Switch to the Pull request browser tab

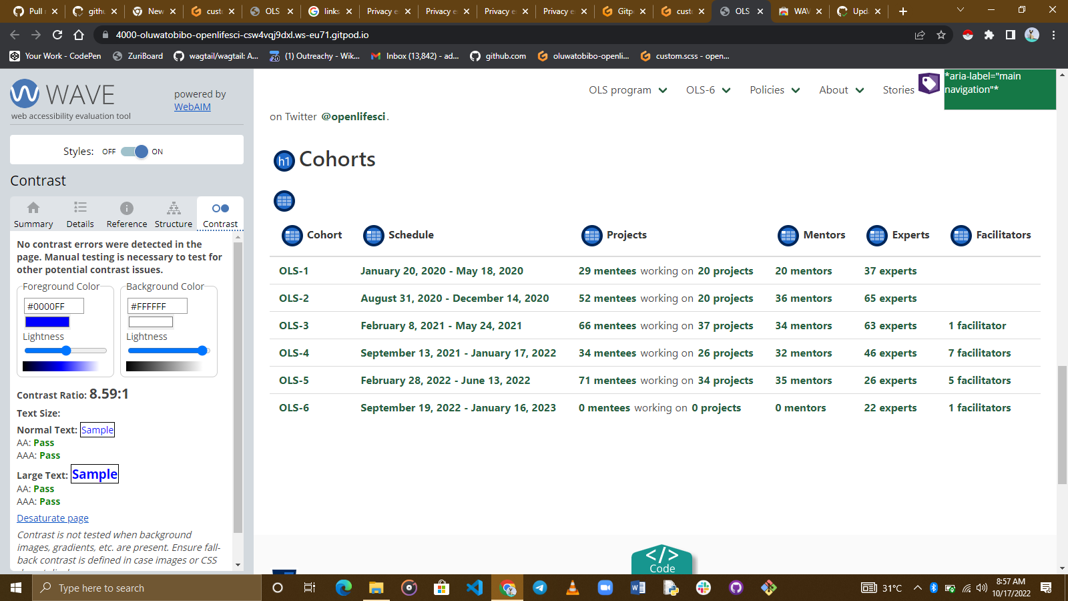(36, 11)
